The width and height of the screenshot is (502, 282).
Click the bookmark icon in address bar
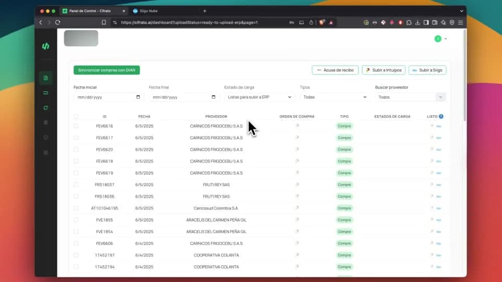click(104, 22)
